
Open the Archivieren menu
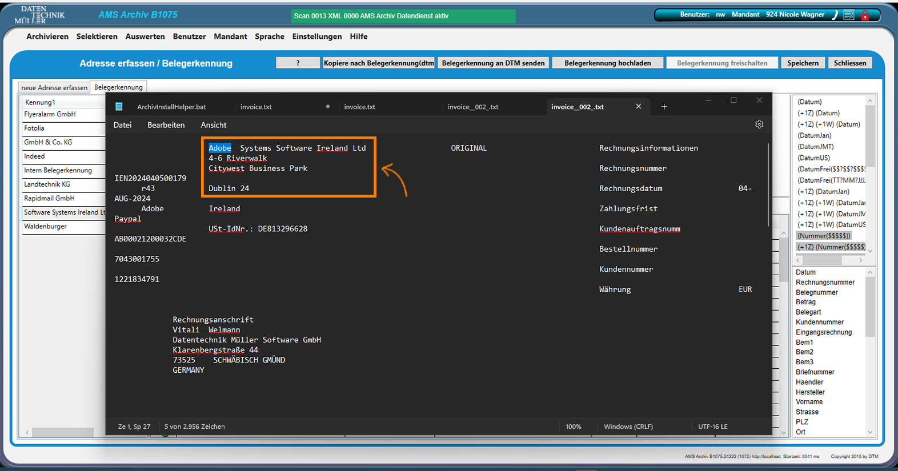pos(47,37)
